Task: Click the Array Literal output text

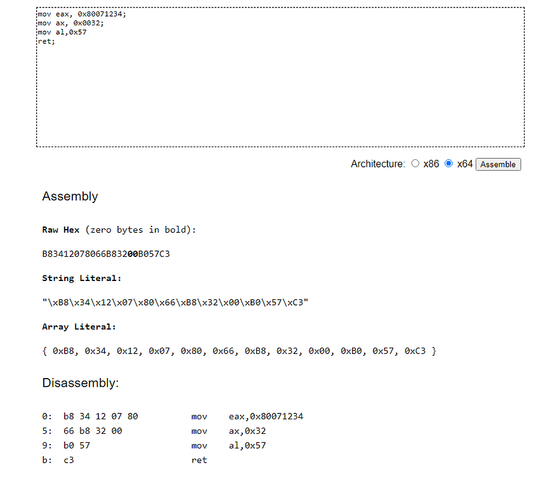Action: pos(239,351)
